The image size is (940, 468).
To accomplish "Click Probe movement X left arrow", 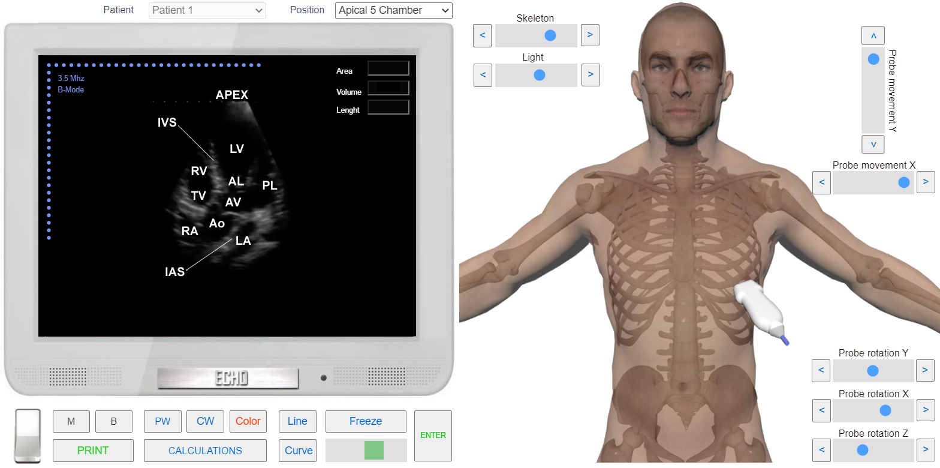I will tap(821, 182).
